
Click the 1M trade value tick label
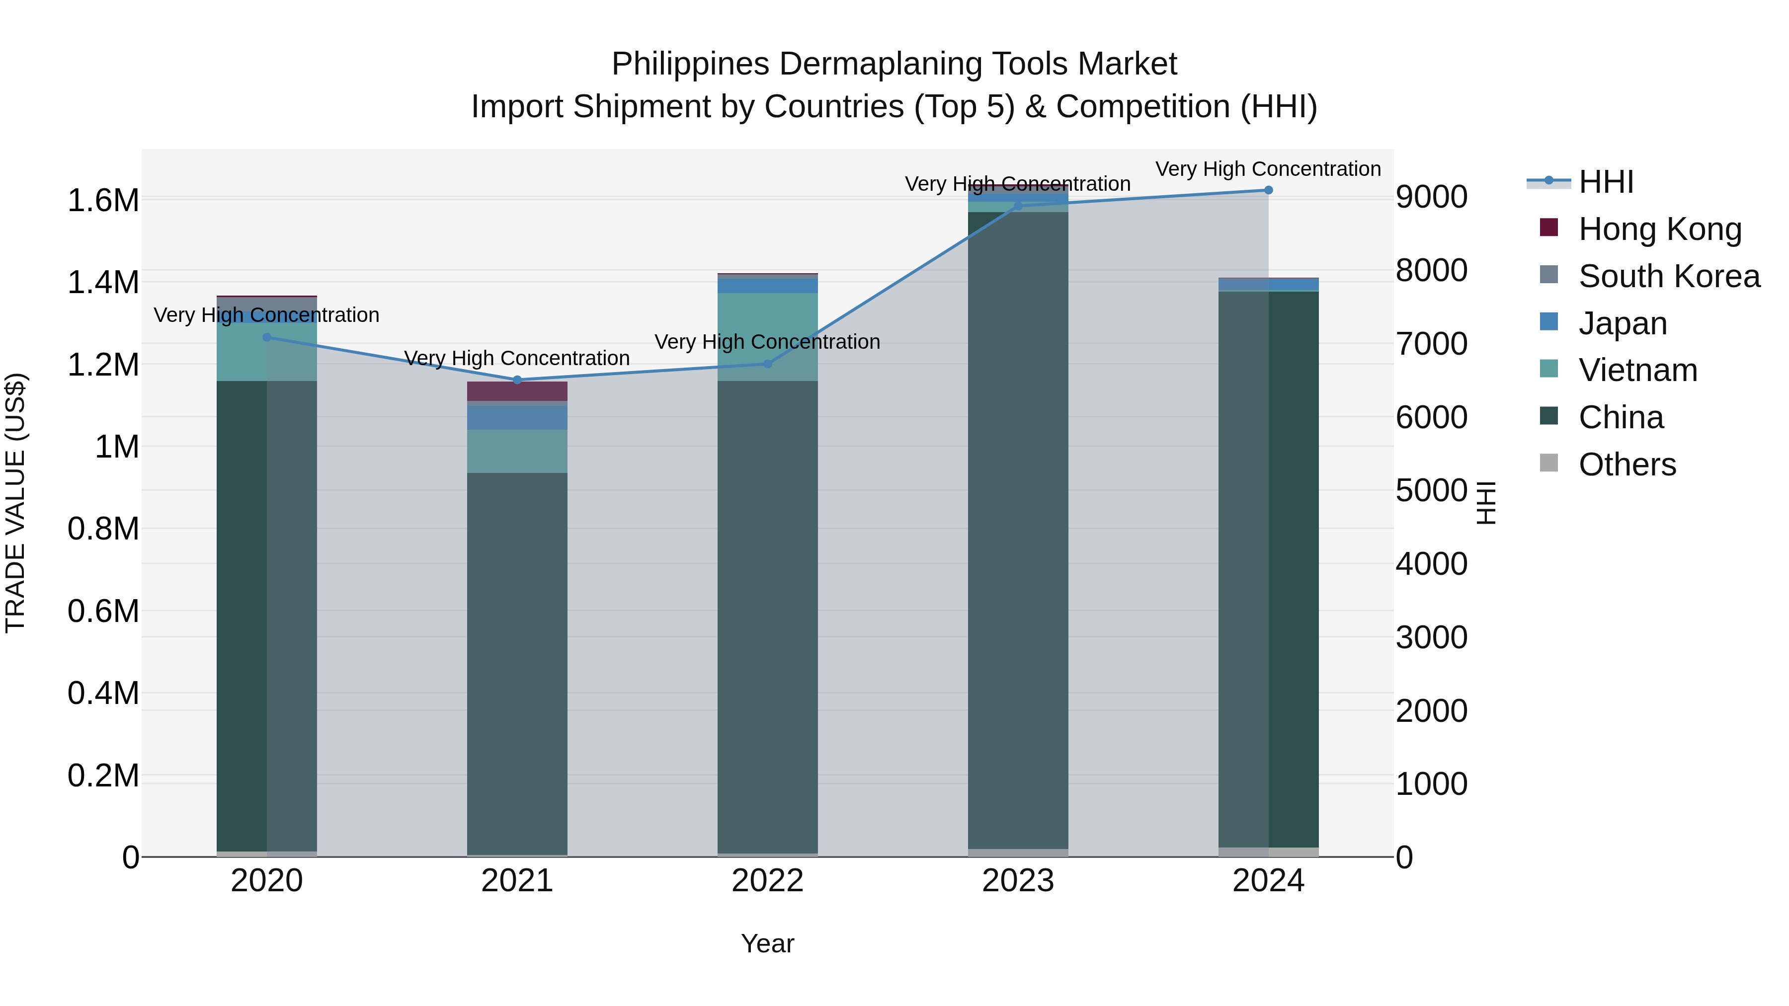[x=117, y=447]
